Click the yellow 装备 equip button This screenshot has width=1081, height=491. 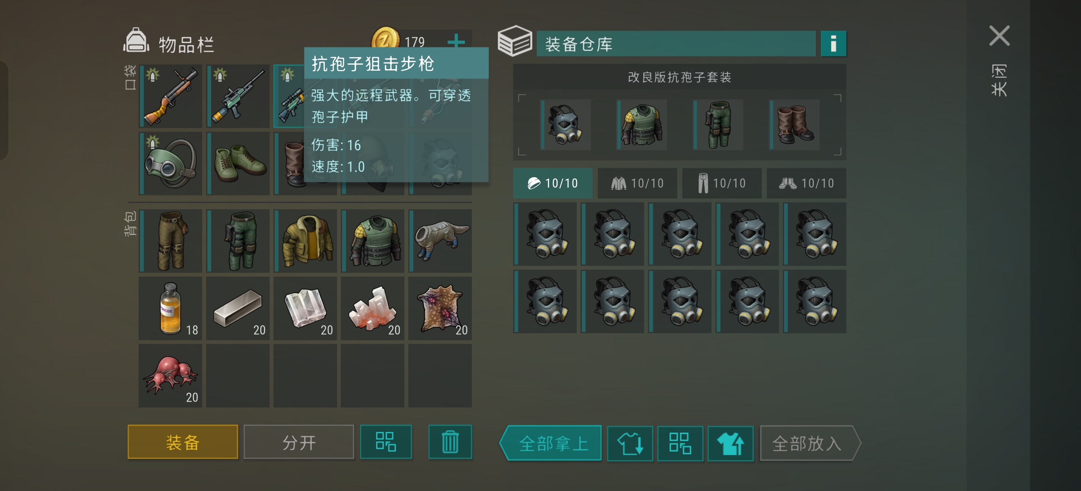[x=182, y=442]
